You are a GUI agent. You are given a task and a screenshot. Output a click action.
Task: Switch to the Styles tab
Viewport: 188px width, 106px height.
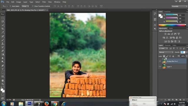pyautogui.click(x=171, y=28)
